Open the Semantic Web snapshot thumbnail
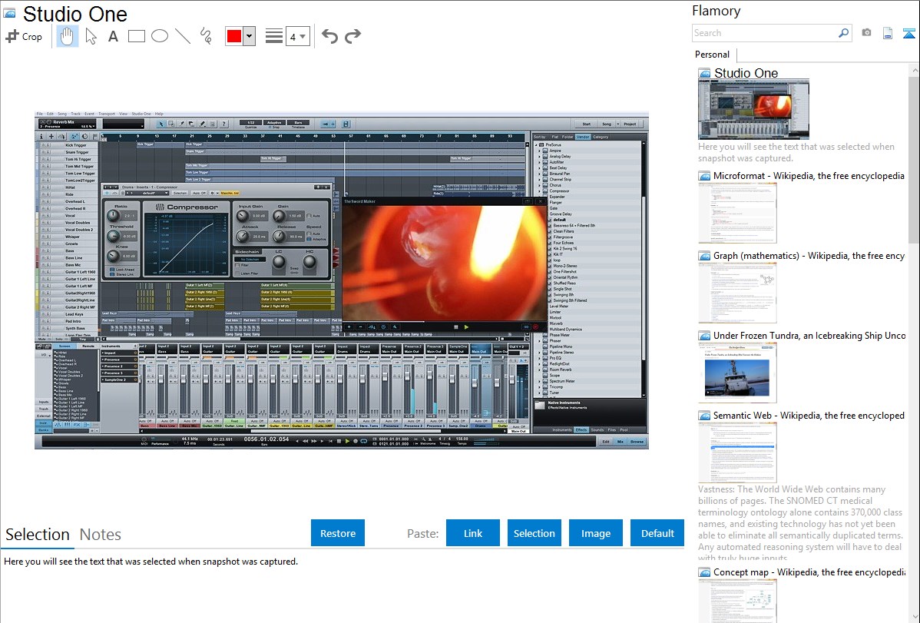Image resolution: width=920 pixels, height=623 pixels. pos(737,452)
